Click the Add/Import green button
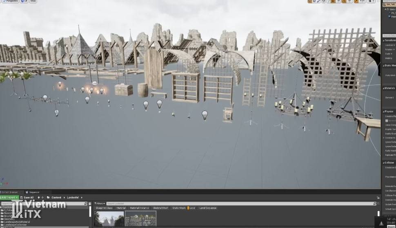Viewport: 396px width, 228px height. (9, 197)
